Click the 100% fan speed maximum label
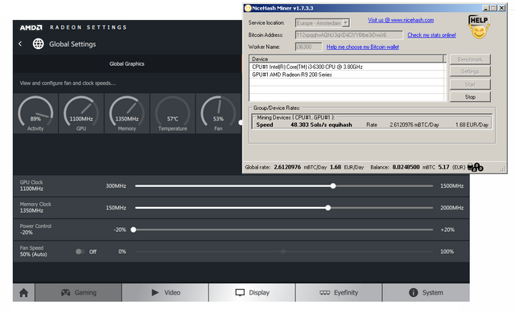This screenshot has width=515, height=313. [447, 252]
